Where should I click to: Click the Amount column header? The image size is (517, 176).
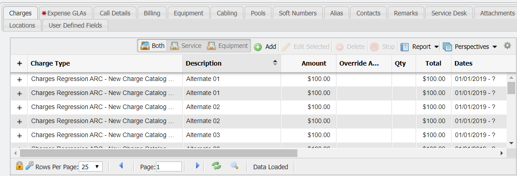(x=309, y=63)
